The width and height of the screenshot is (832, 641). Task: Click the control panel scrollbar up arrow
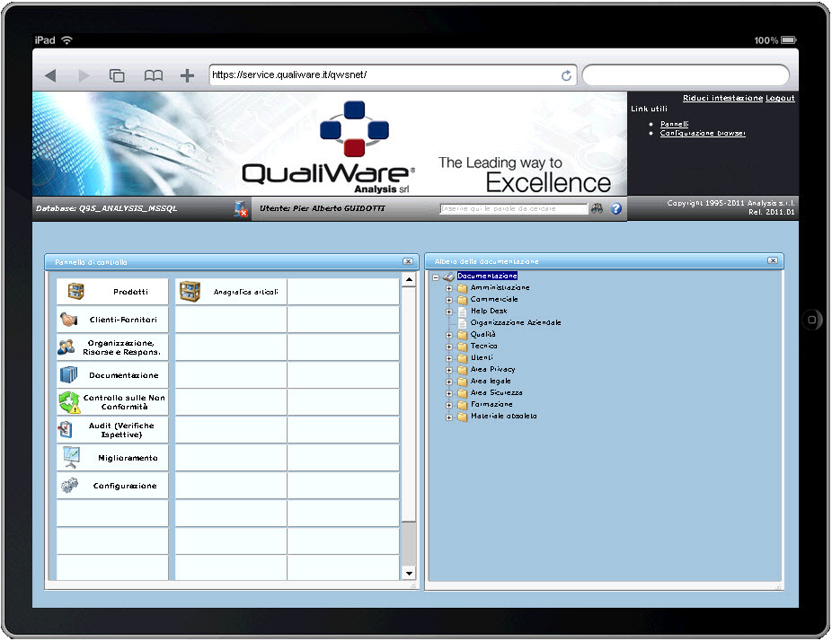coord(409,279)
